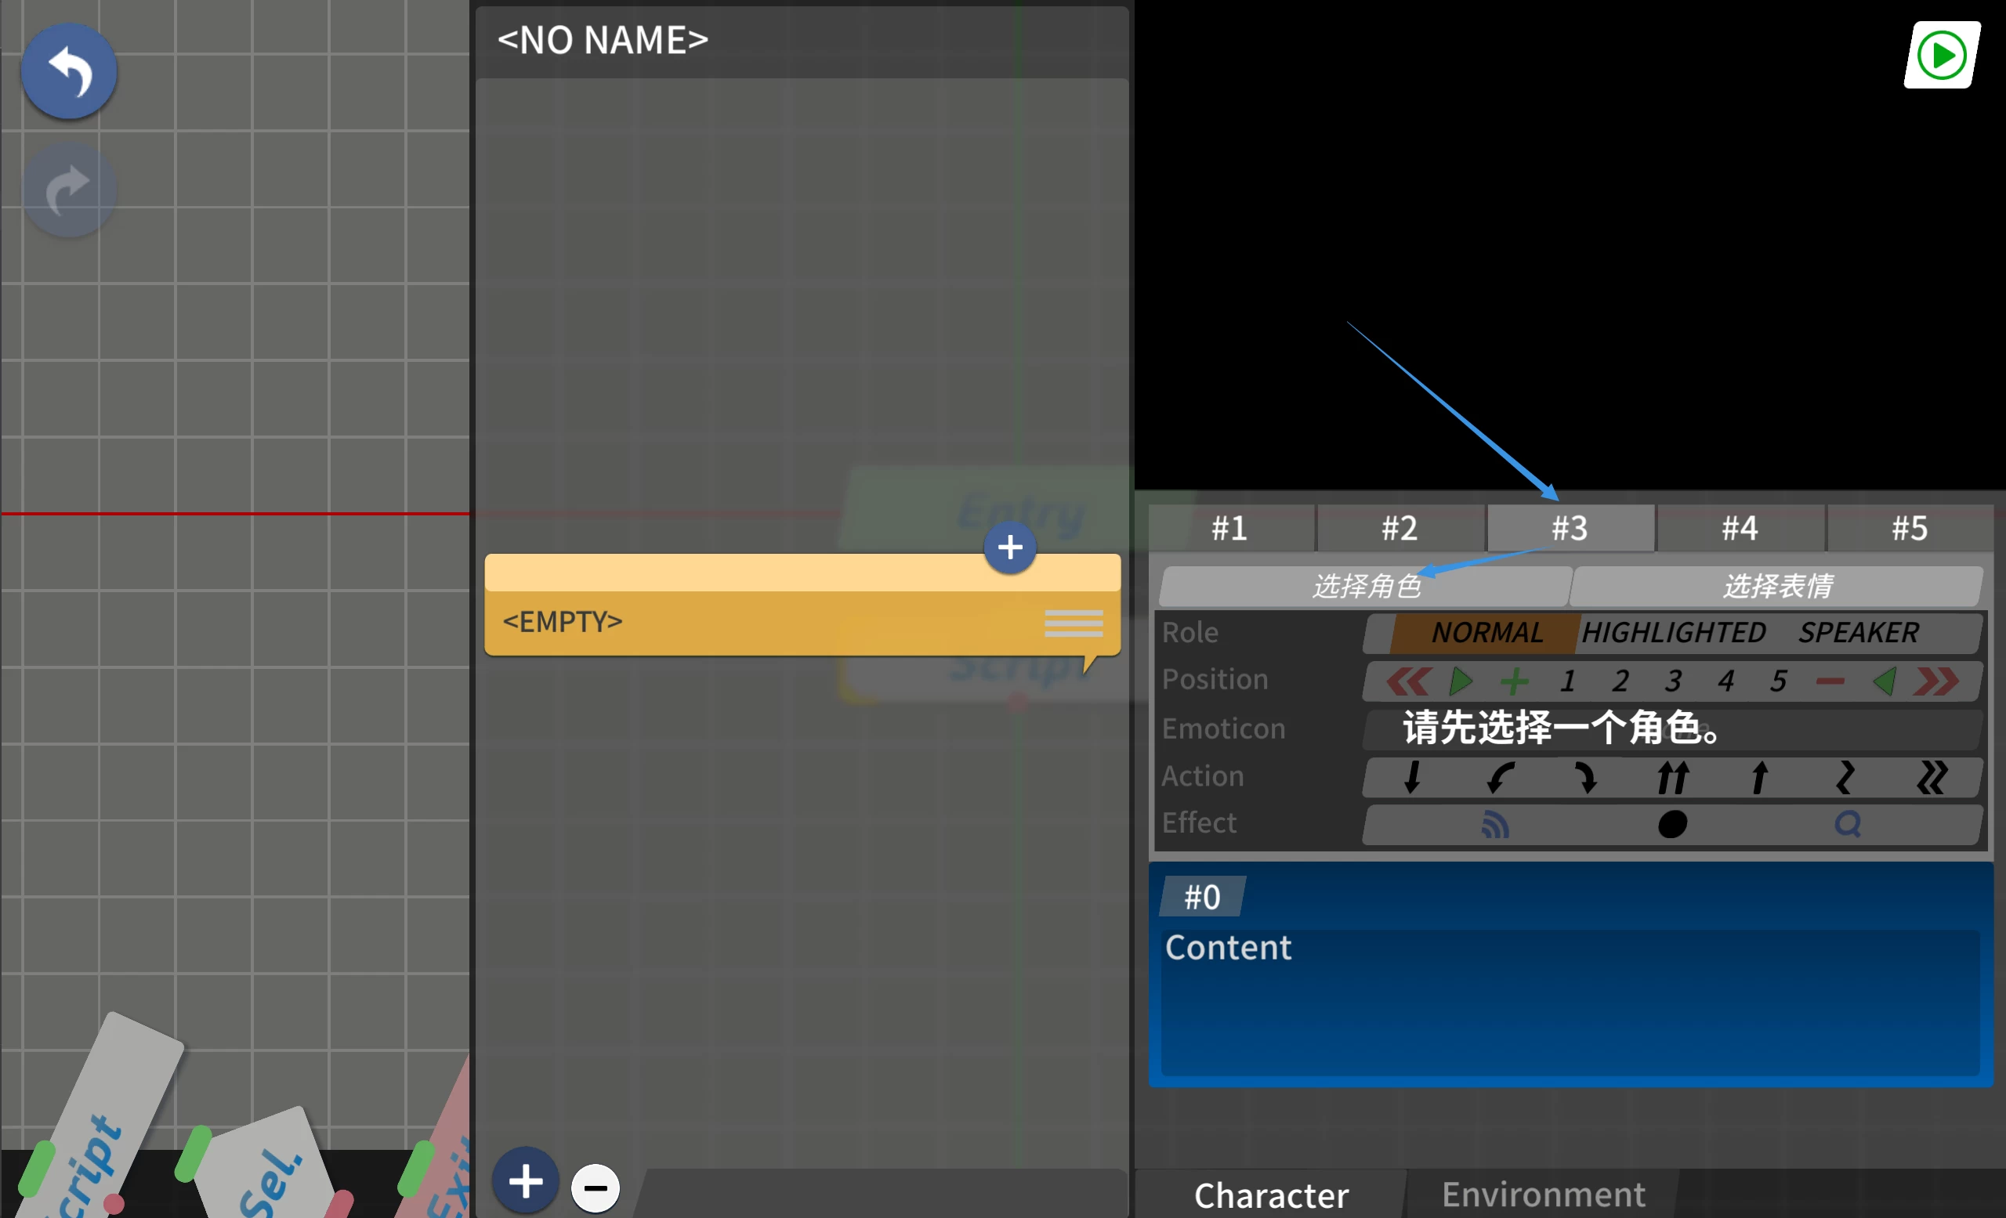This screenshot has height=1218, width=2006.
Task: Select character slot tab #1
Action: (1229, 528)
